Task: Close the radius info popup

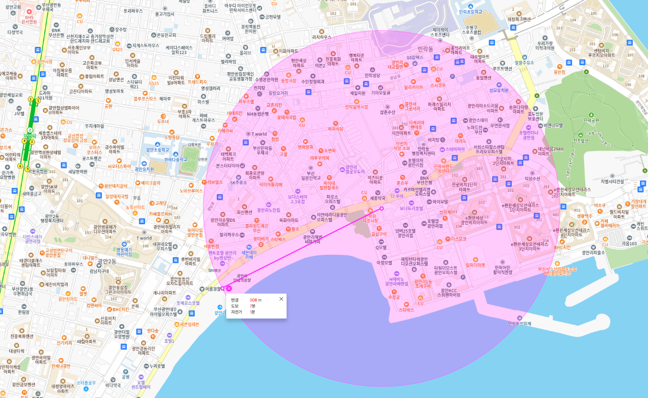Action: (x=281, y=299)
